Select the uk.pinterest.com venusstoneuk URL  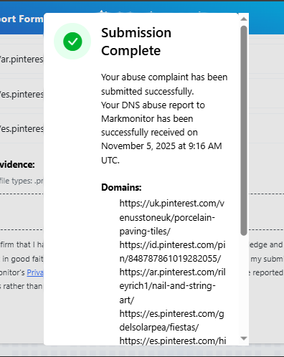172,217
